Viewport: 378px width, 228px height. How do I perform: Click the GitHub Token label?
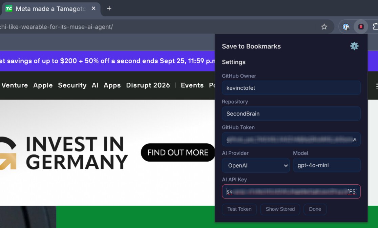click(x=238, y=127)
